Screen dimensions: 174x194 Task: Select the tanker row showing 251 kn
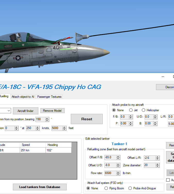point(32,150)
